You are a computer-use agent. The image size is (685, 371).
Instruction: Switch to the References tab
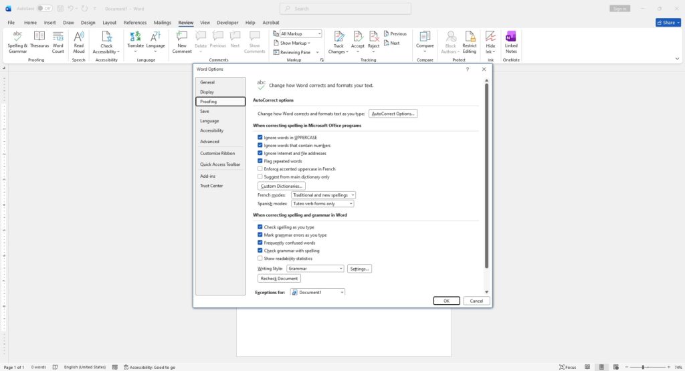[135, 22]
